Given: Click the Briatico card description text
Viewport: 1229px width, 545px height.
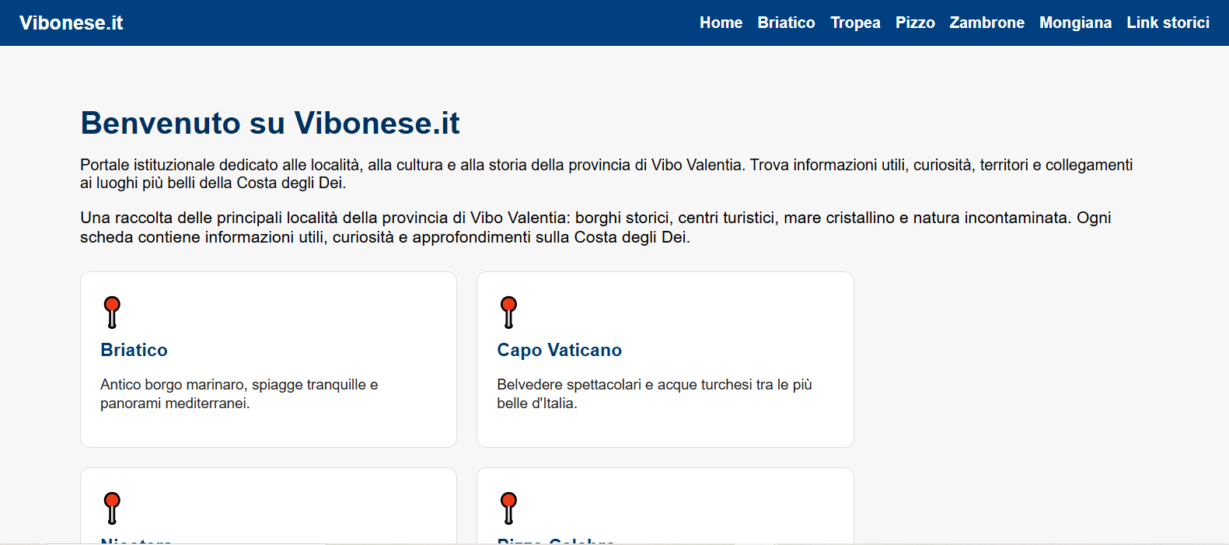Looking at the screenshot, I should click(239, 393).
